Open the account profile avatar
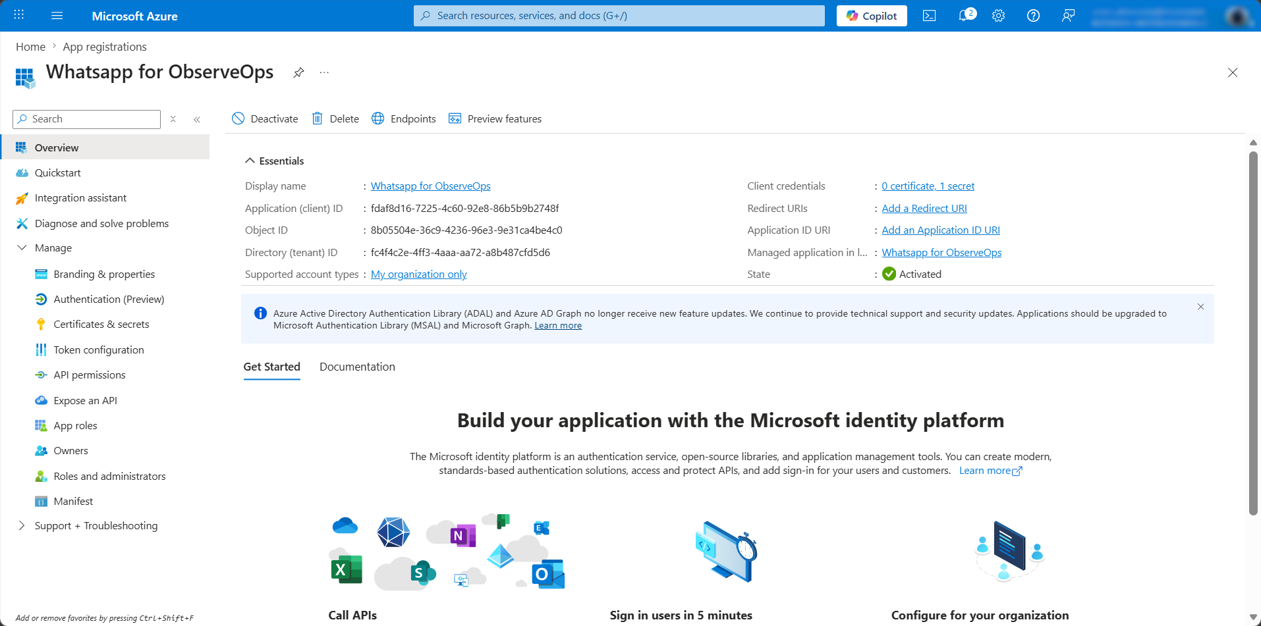1261x626 pixels. pyautogui.click(x=1237, y=16)
